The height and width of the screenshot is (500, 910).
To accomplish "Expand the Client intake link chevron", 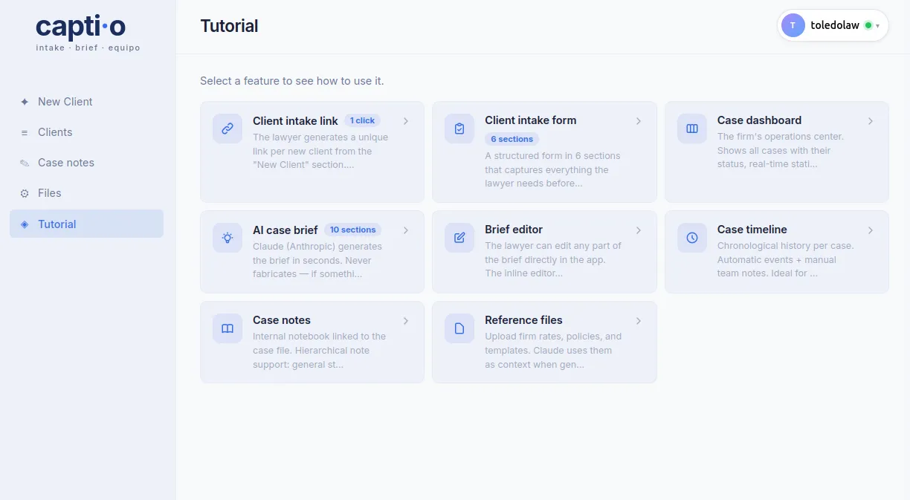I will 406,121.
